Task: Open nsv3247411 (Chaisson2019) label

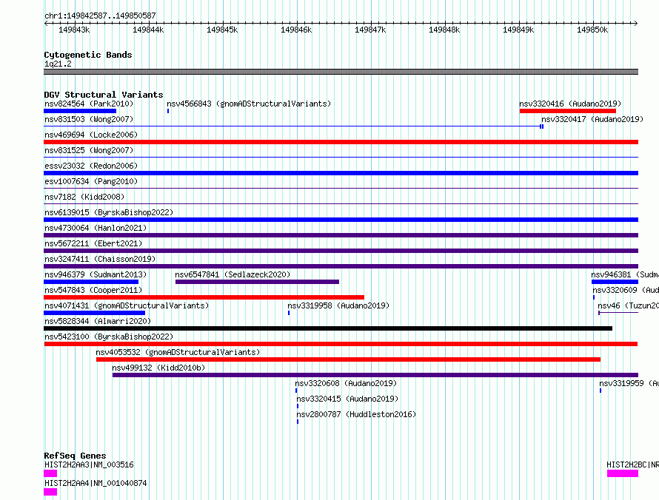Action: 100,259
